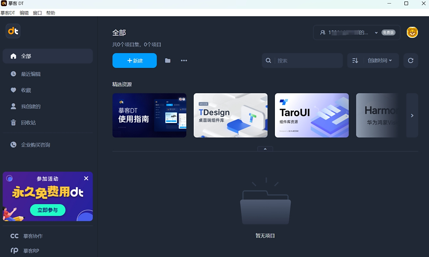Click the 精选资源 heading
The image size is (429, 257).
tap(122, 84)
